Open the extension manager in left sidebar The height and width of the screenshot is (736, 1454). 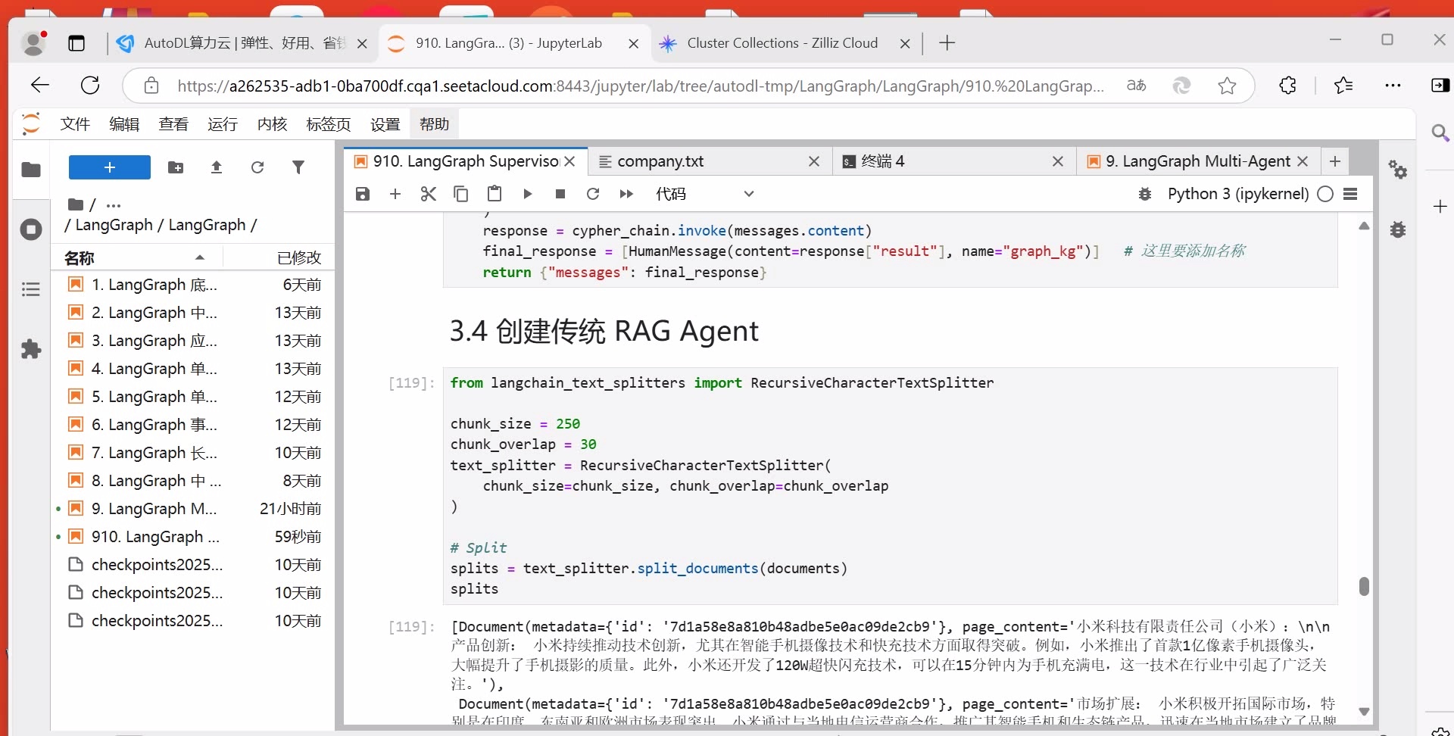pos(30,349)
